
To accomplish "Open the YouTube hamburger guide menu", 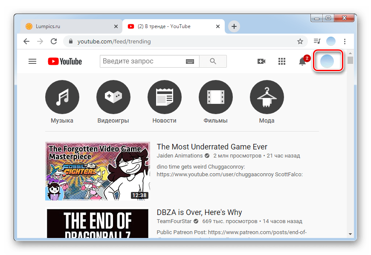I will [x=32, y=61].
